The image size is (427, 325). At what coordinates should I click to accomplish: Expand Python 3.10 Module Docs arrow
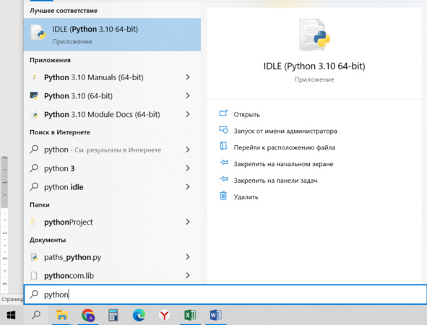tap(188, 114)
